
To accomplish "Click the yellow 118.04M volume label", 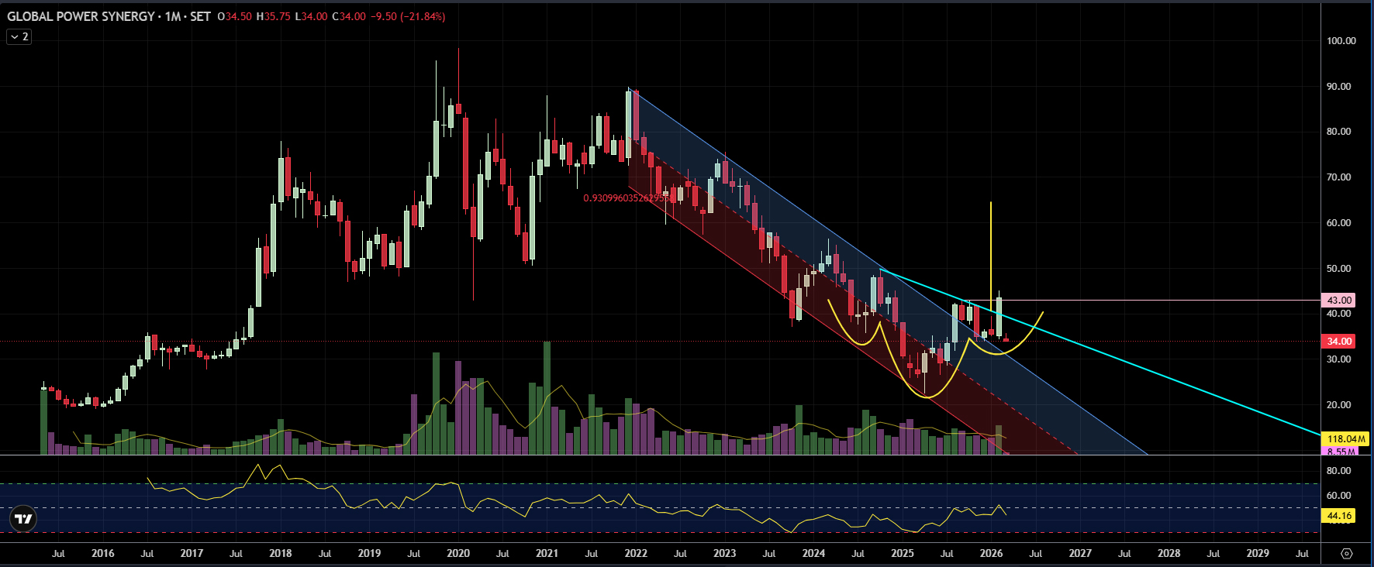I will click(x=1346, y=438).
